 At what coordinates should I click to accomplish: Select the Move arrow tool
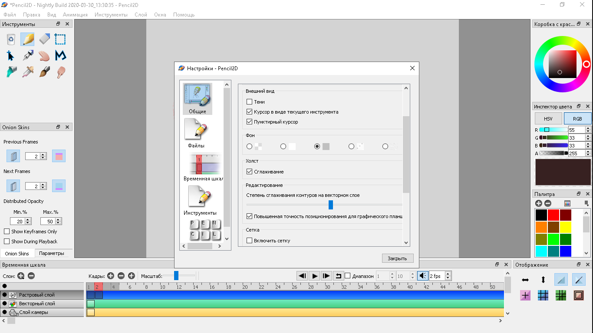pyautogui.click(x=11, y=55)
